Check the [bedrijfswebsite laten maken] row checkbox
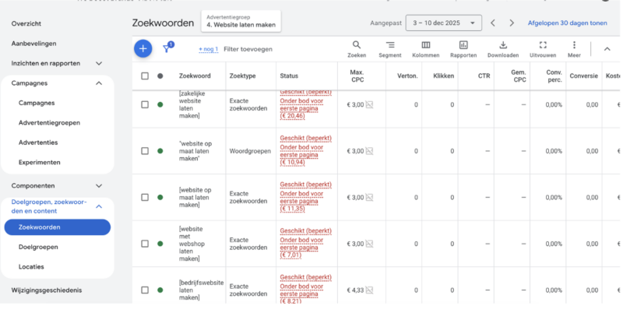 (x=145, y=290)
